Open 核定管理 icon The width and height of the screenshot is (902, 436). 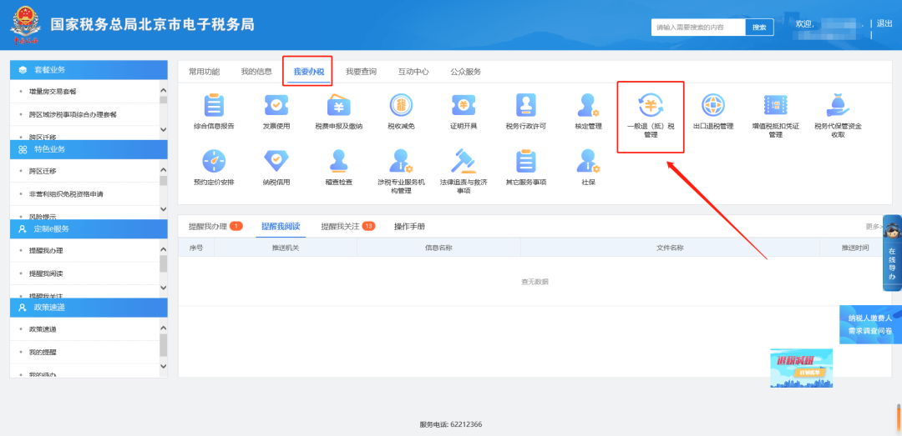click(588, 106)
